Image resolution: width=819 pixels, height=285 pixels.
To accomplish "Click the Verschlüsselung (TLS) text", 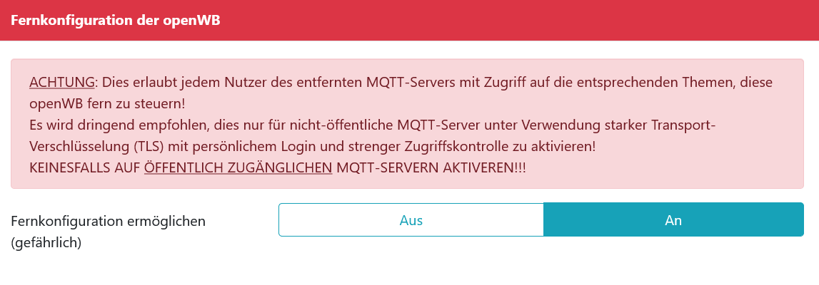I will pos(99,146).
